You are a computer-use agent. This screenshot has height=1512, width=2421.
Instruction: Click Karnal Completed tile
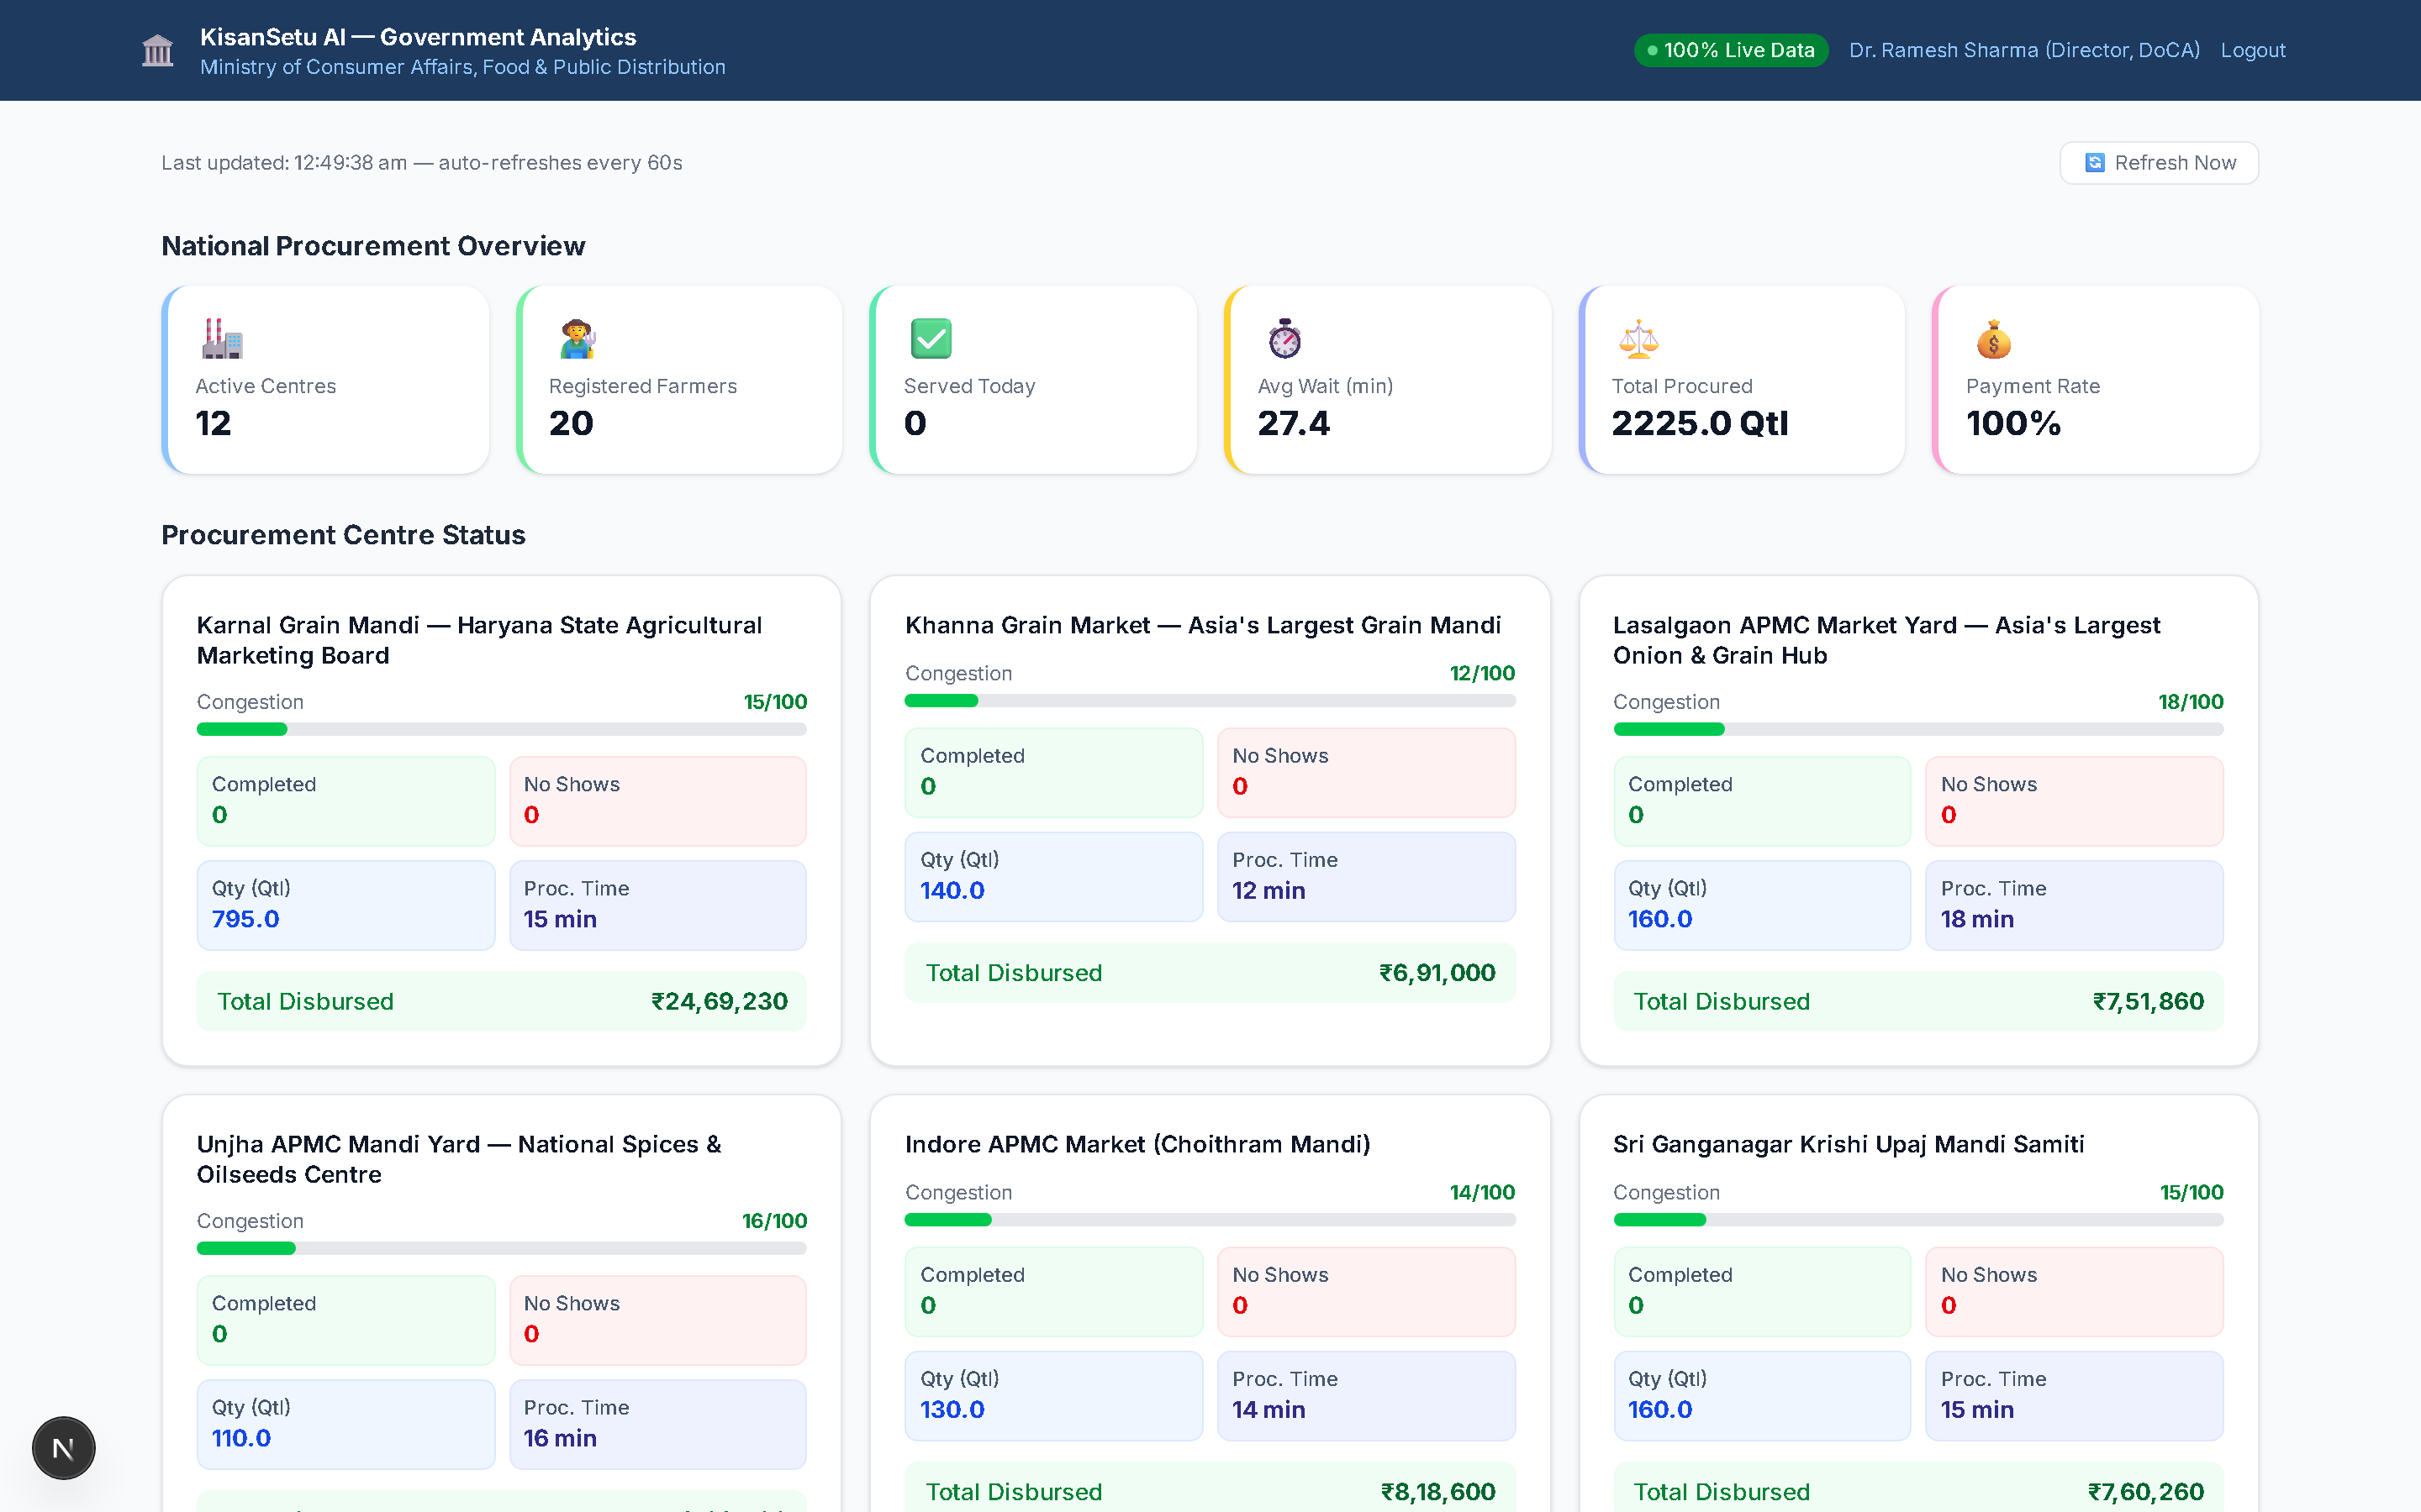[346, 801]
